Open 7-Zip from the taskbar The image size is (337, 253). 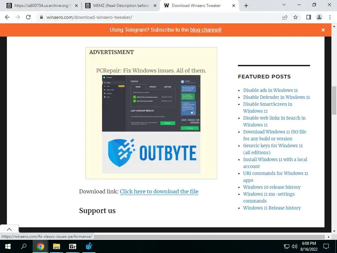coord(73,246)
